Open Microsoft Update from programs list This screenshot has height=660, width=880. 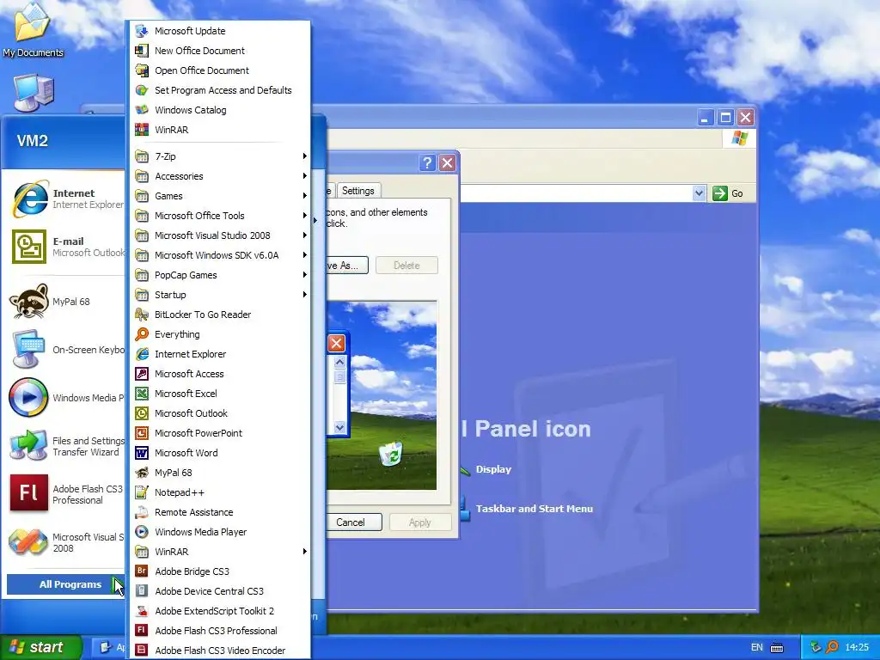220,31
